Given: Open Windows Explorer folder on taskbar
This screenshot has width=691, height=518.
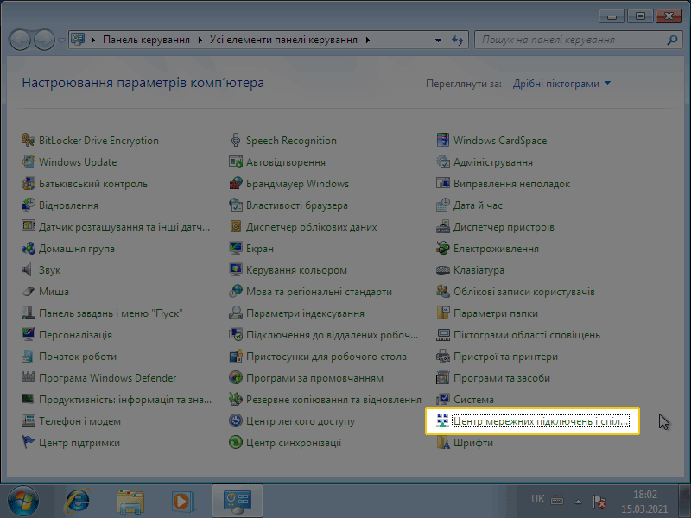Looking at the screenshot, I should tap(130, 502).
